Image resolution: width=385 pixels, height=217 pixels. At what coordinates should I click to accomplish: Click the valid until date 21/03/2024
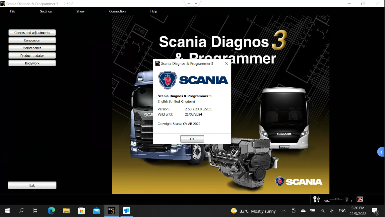tap(193, 114)
